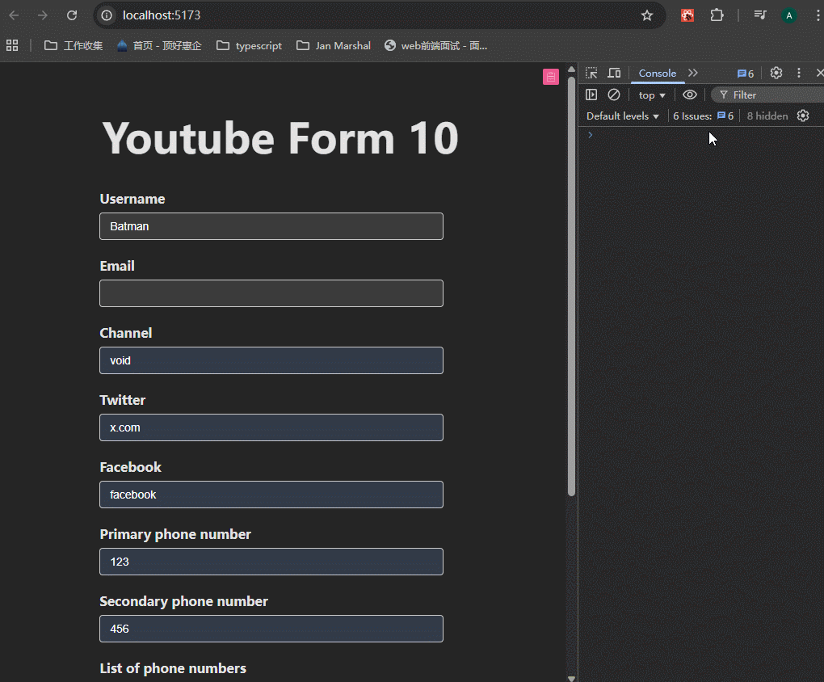
Task: Toggle the device toolbar emulation
Action: 614,74
